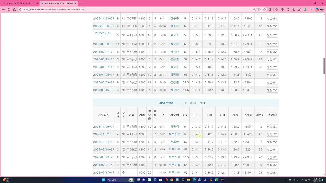Open jockey link 정정희
This screenshot has width=326, height=183.
174,127
